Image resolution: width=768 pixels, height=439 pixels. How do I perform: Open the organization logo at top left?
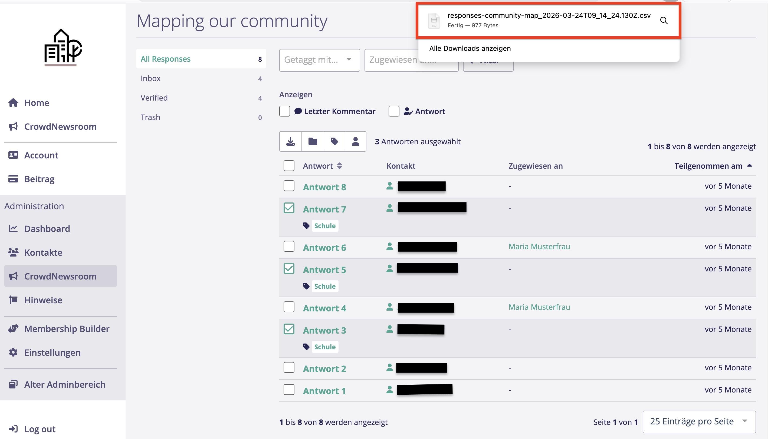pyautogui.click(x=63, y=47)
